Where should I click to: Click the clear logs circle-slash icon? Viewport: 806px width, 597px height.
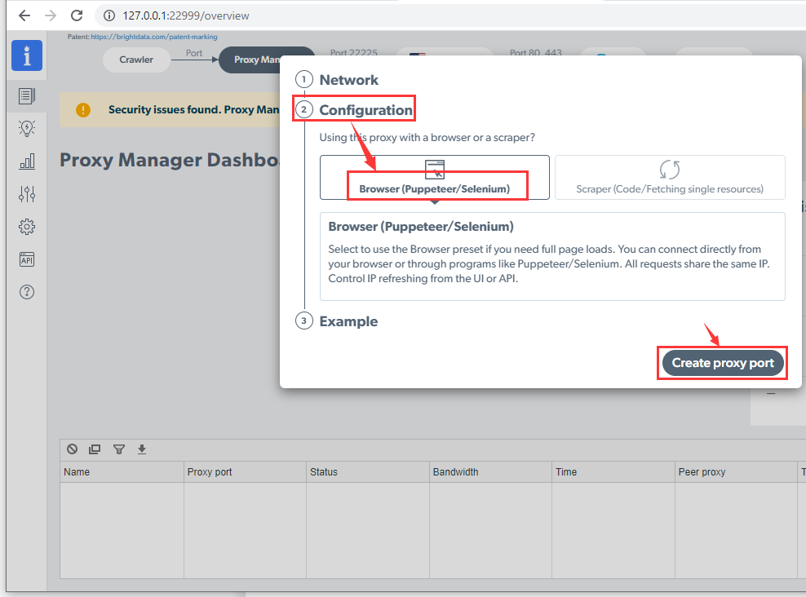[x=73, y=449]
